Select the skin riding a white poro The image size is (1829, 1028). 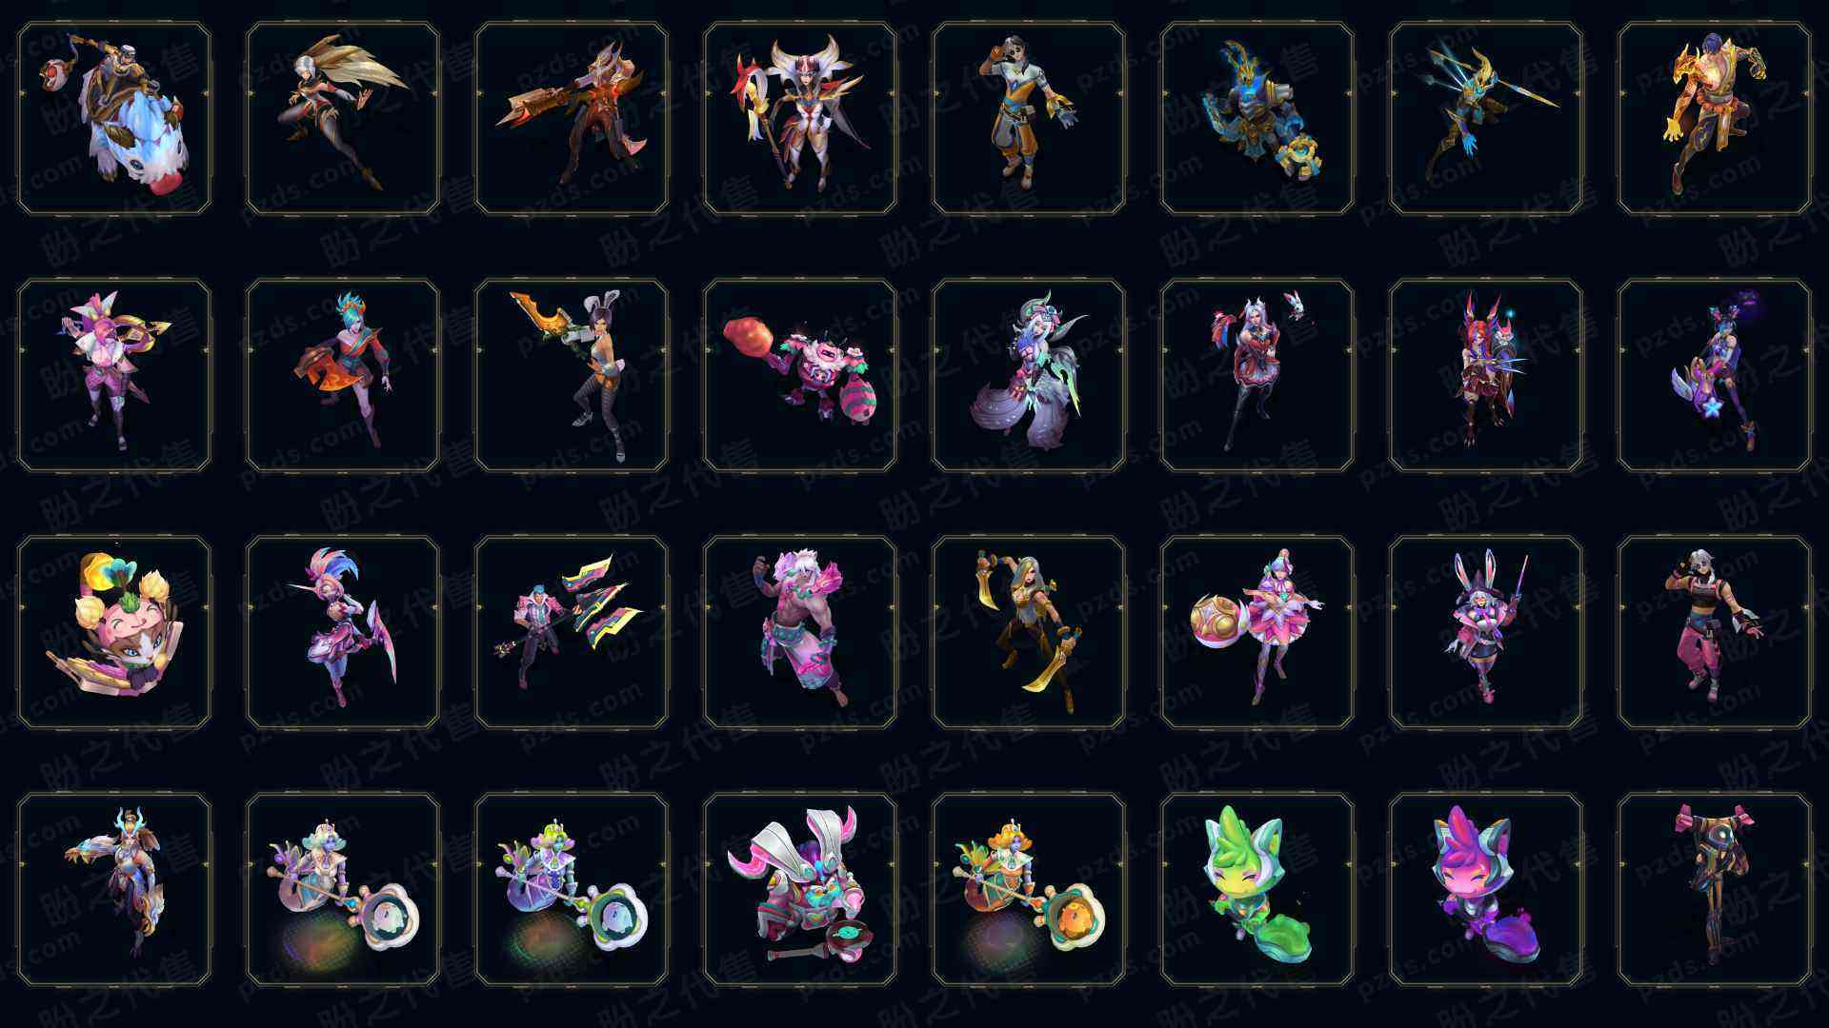(114, 118)
